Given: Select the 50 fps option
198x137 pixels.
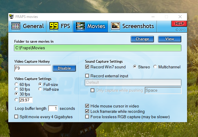Looking at the screenshot, I should tap(16, 89).
